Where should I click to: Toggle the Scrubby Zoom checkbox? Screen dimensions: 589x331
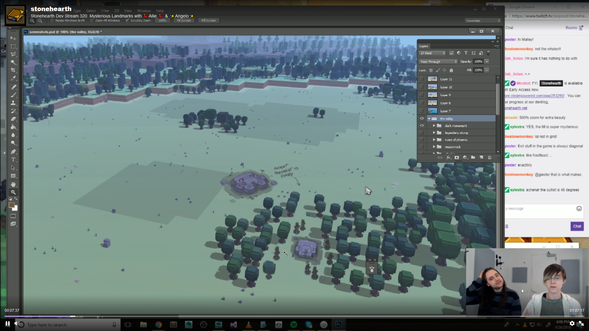click(127, 21)
